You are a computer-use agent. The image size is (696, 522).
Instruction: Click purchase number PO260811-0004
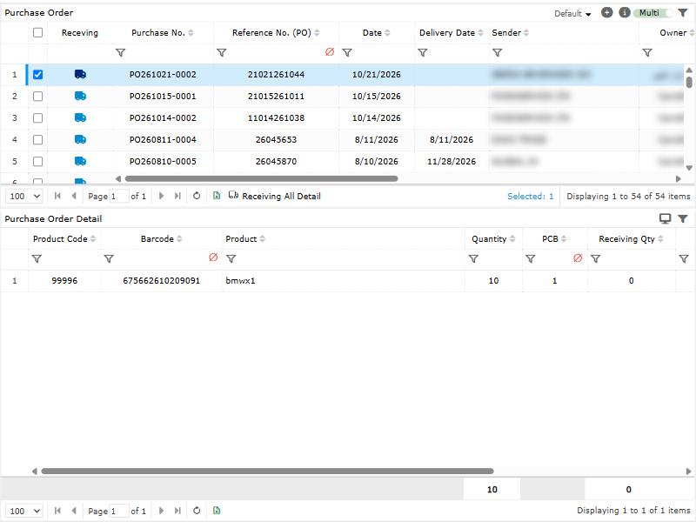pyautogui.click(x=163, y=139)
